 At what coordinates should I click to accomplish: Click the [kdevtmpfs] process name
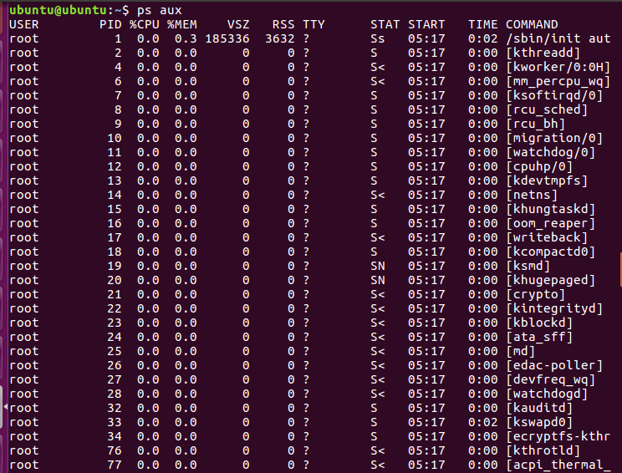[x=547, y=181]
